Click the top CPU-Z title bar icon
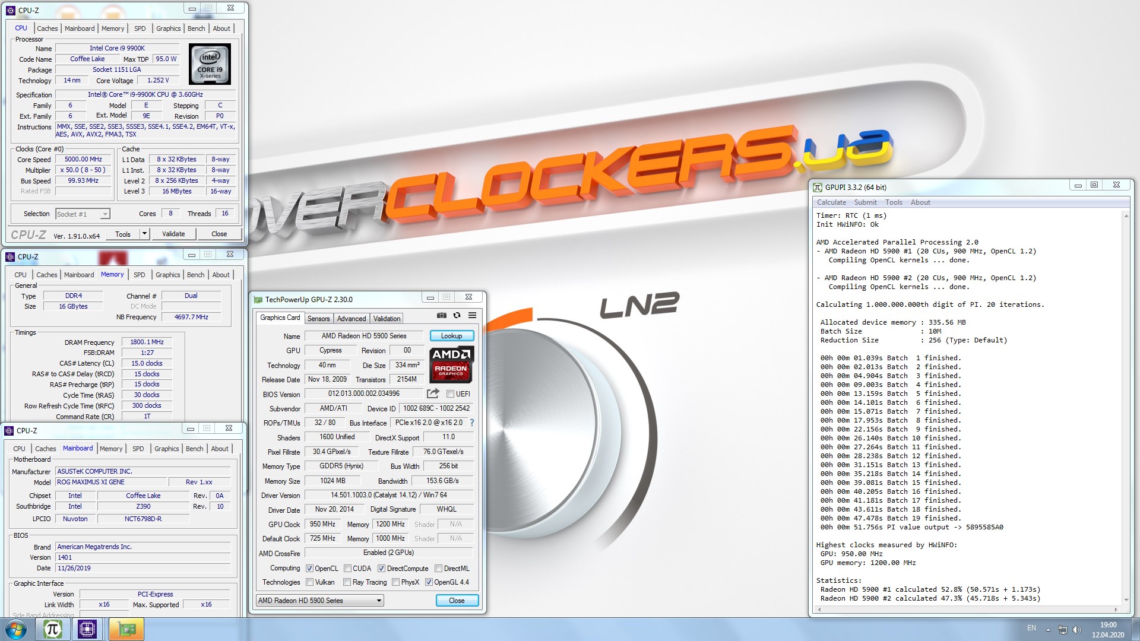 pos(10,10)
